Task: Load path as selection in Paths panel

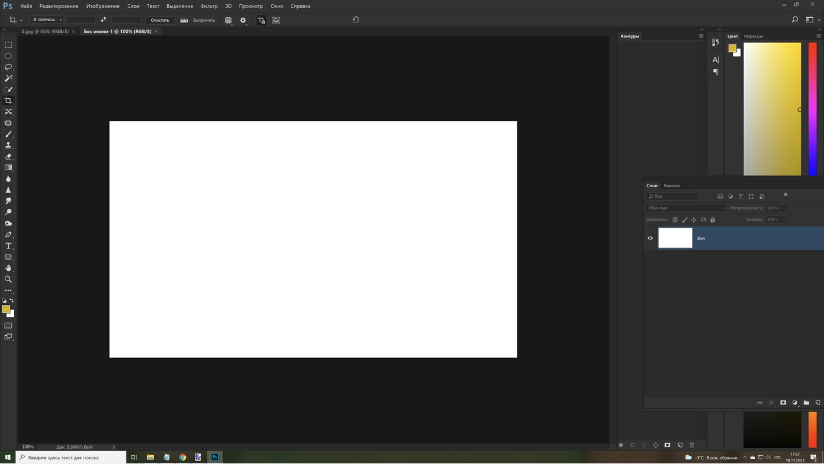Action: pos(644,445)
